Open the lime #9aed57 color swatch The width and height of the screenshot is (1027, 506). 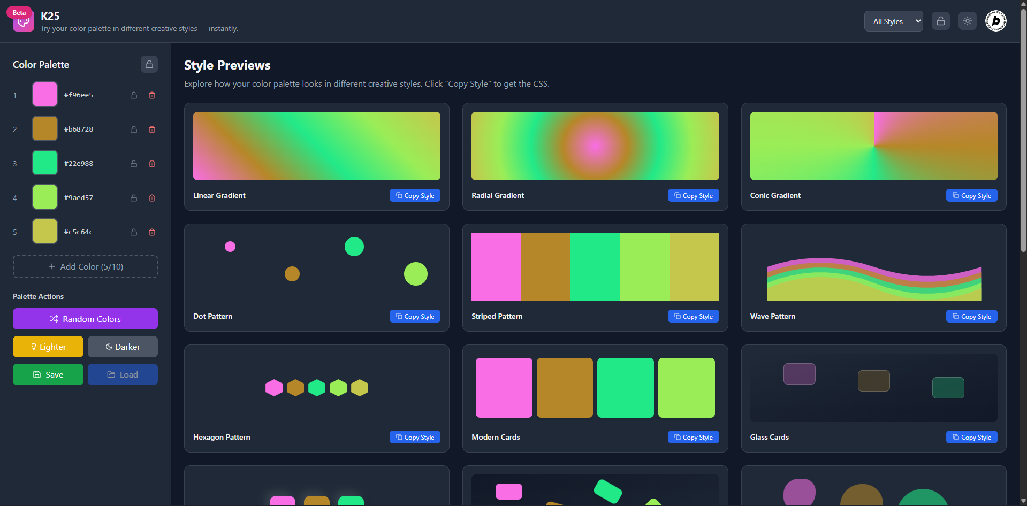click(x=45, y=197)
